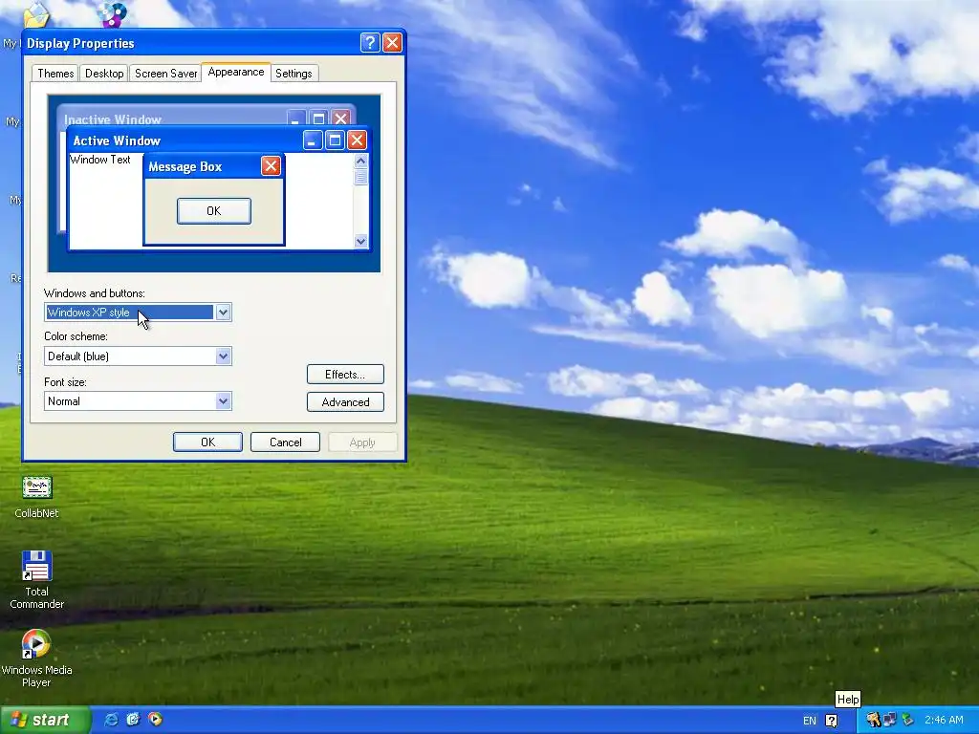Click the taskbar clock showing 2:46 AM

tap(944, 720)
